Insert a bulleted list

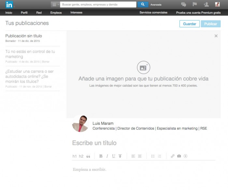tap(153, 156)
